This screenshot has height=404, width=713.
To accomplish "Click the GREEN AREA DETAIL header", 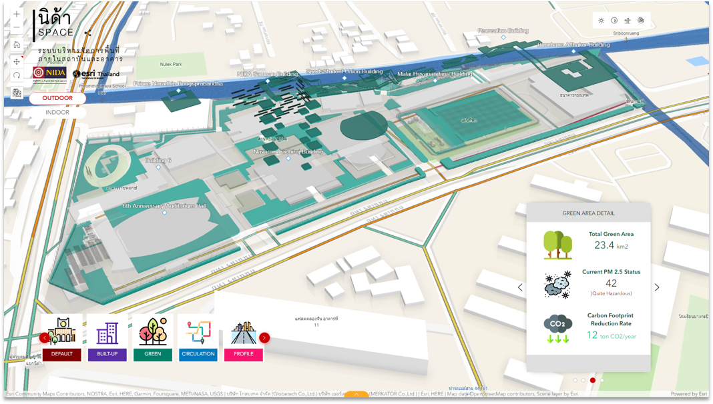I will [x=588, y=213].
